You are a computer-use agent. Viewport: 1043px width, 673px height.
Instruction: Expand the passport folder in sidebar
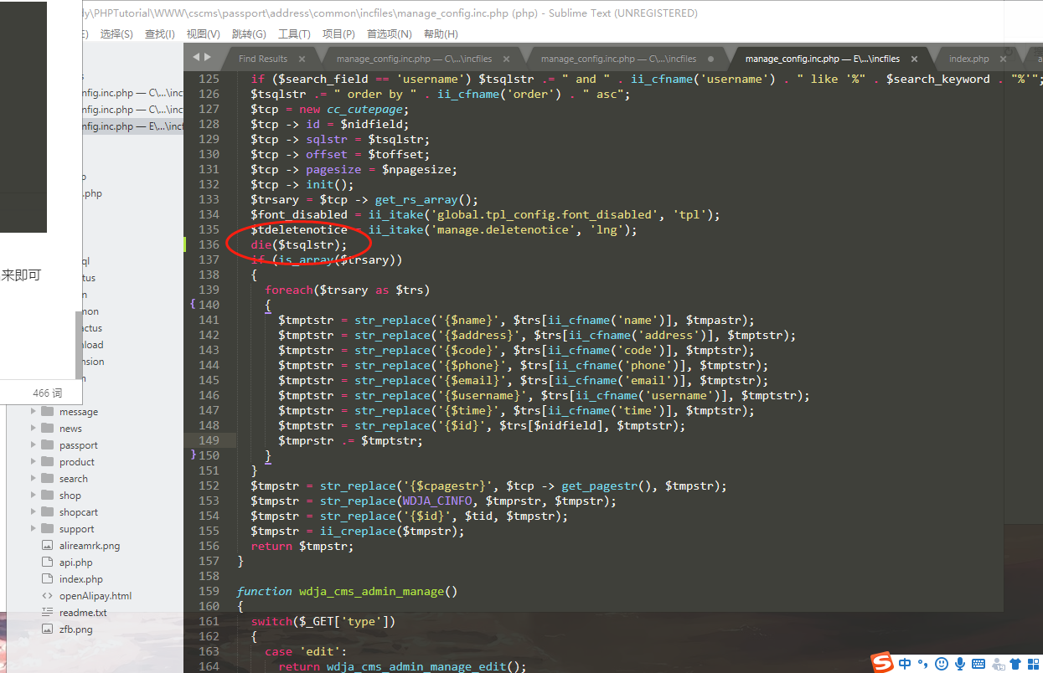[x=34, y=445]
